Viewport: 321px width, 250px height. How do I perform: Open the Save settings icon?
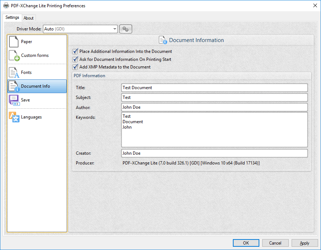click(x=14, y=100)
